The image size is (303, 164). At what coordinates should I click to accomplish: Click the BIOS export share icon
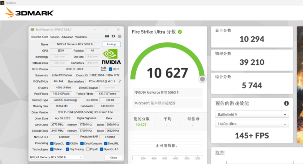[x=104, y=69]
